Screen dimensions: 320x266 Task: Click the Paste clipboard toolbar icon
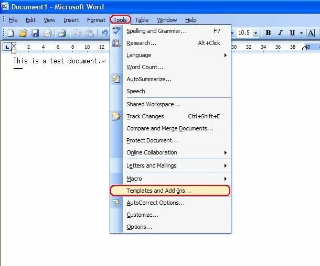click(x=89, y=33)
